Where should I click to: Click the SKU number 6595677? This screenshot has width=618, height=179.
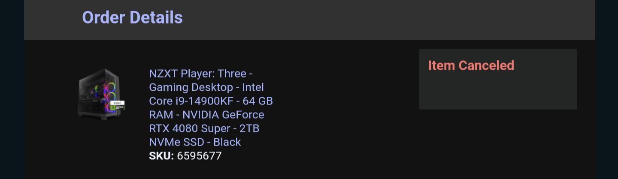pos(199,156)
